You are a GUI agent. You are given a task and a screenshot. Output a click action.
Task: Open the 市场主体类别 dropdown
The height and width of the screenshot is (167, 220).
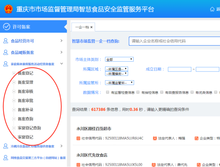click(x=119, y=59)
